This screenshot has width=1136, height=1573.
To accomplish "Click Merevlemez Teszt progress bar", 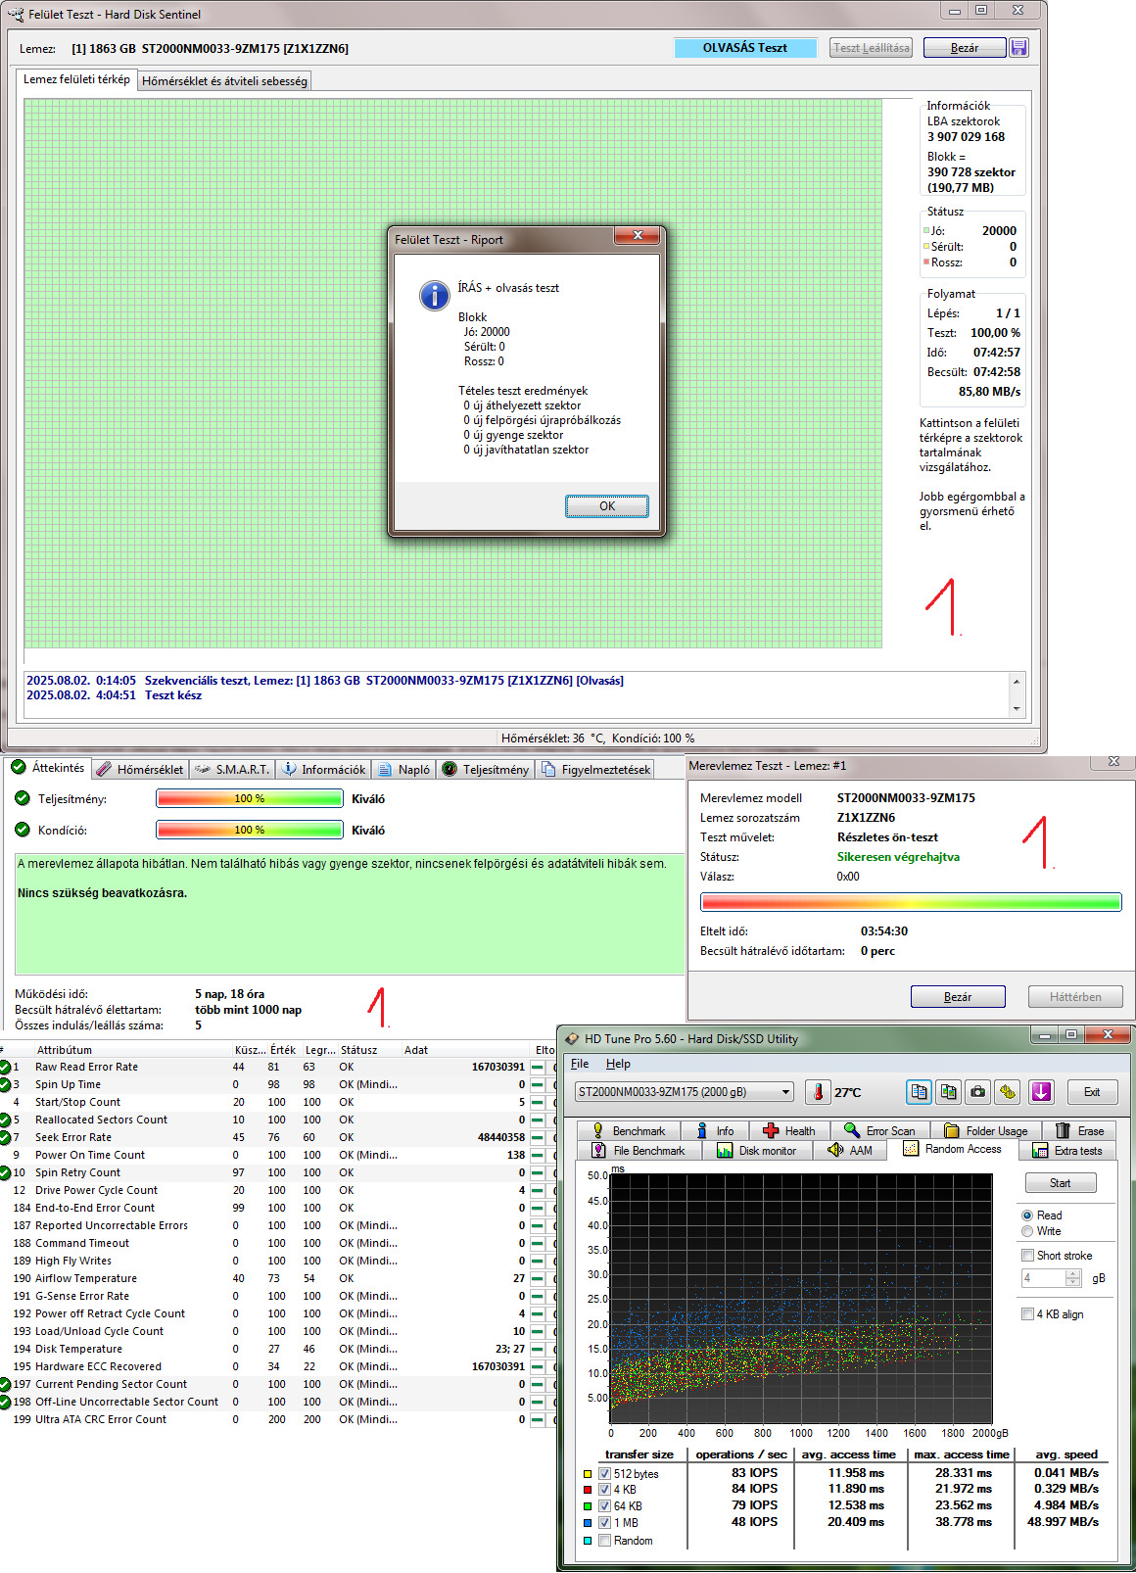I will pos(911,902).
